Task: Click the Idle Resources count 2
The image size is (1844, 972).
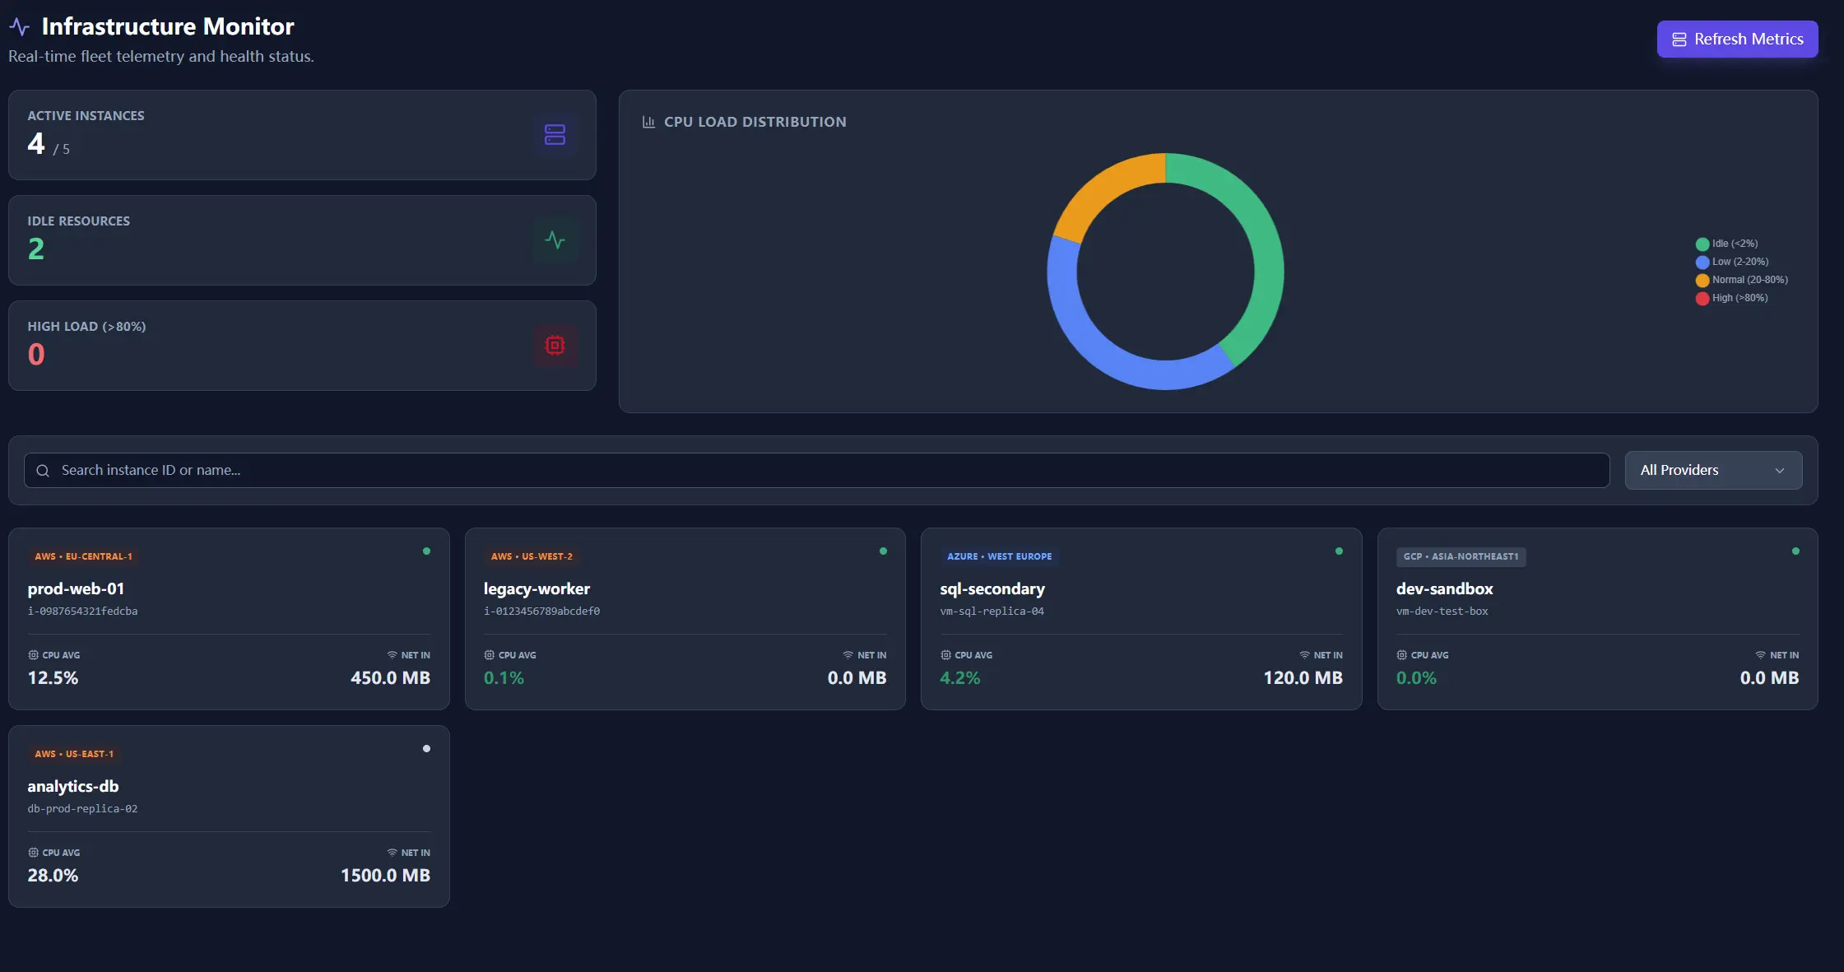Action: (x=35, y=249)
